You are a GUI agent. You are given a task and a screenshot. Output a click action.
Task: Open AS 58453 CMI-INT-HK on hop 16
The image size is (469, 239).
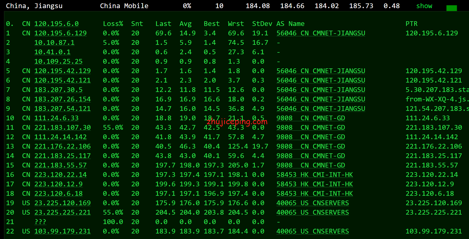315,175
